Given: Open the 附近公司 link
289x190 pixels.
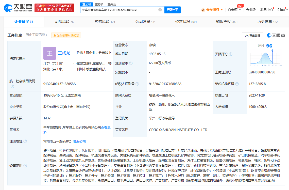Looking at the screenshot, I should coord(79,141).
